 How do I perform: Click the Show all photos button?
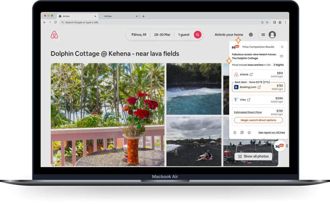tap(253, 156)
